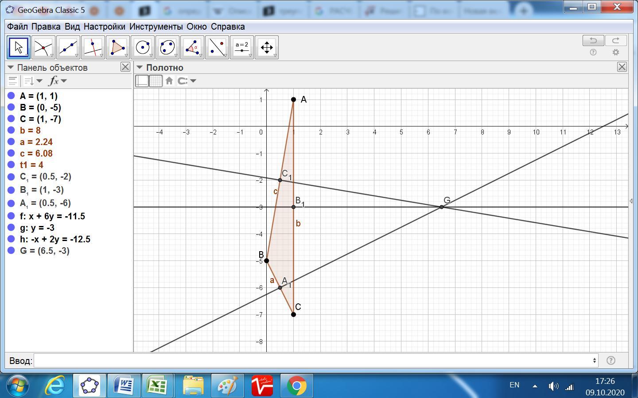
Task: Go back to default view home icon
Action: (x=169, y=80)
